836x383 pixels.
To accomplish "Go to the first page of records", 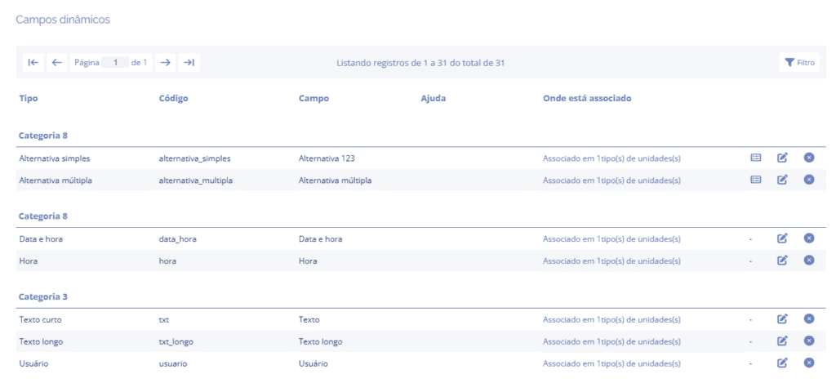I will [x=32, y=63].
